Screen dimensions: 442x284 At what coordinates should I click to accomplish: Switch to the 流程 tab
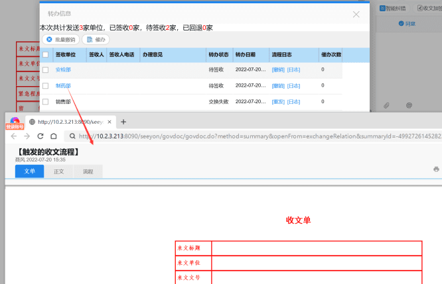[x=88, y=171]
